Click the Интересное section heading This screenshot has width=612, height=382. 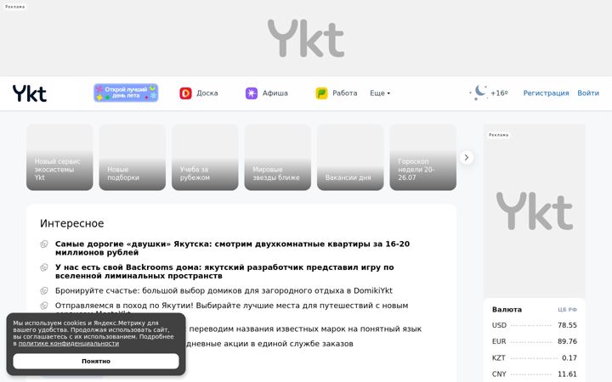pyautogui.click(x=71, y=223)
